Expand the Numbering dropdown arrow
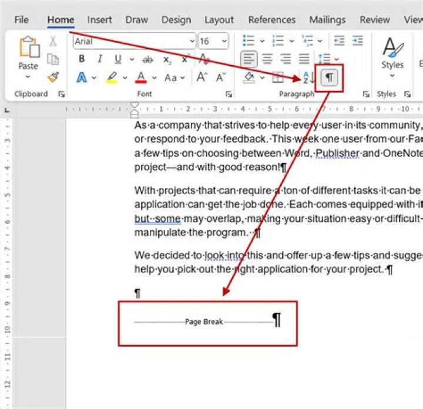 coord(291,41)
